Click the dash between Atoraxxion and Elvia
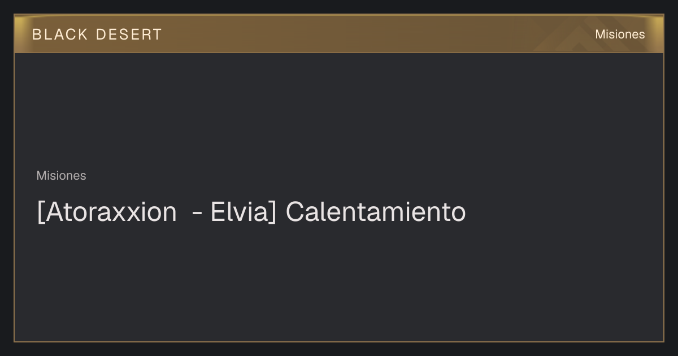This screenshot has width=678, height=356. (198, 214)
